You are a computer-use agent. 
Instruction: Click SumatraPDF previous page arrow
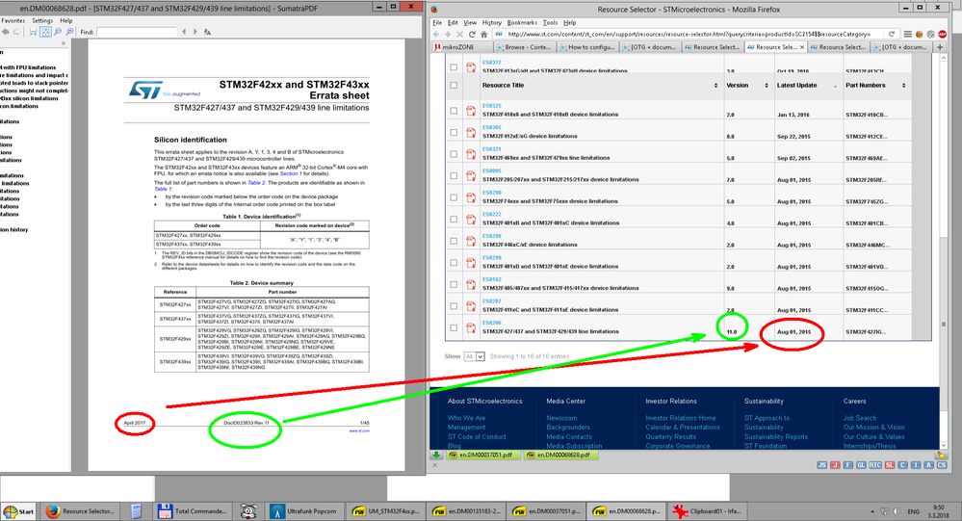pyautogui.click(x=6, y=32)
